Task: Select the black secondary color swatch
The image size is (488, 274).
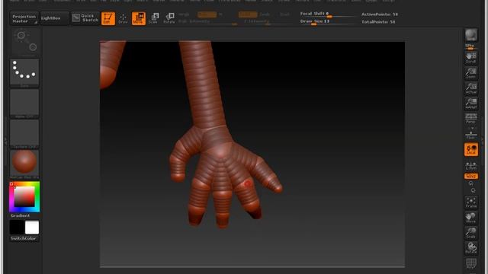Action: click(x=17, y=228)
